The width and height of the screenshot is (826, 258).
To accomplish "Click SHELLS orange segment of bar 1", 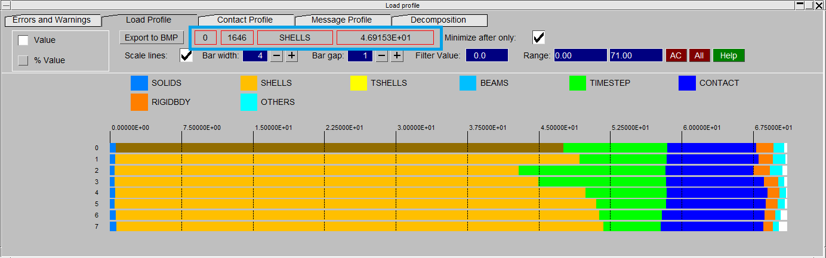I will tap(347, 159).
